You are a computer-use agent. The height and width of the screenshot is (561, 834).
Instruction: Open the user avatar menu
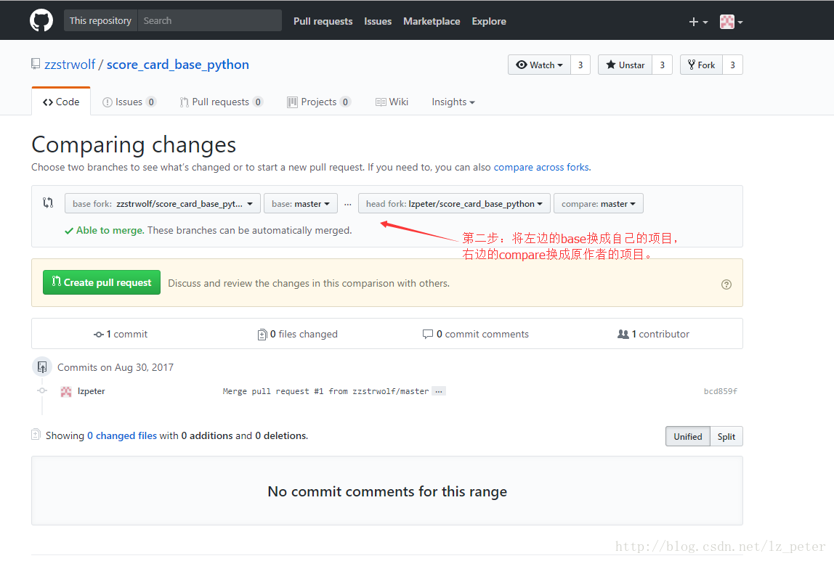731,22
